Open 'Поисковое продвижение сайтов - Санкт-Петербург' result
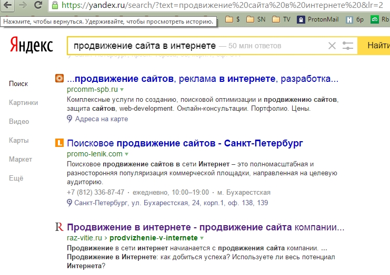 185,143
